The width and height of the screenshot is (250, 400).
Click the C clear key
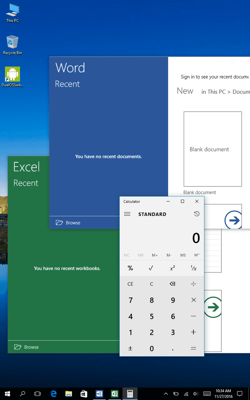(151, 284)
